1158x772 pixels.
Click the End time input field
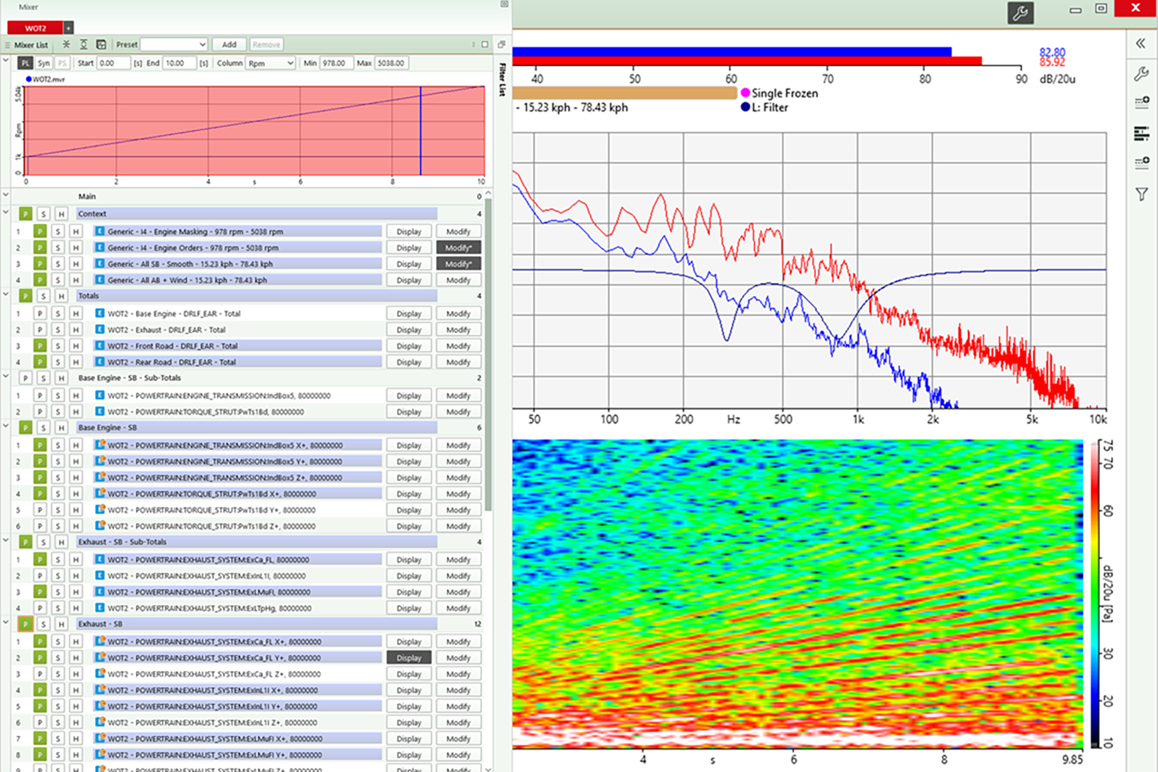(179, 63)
